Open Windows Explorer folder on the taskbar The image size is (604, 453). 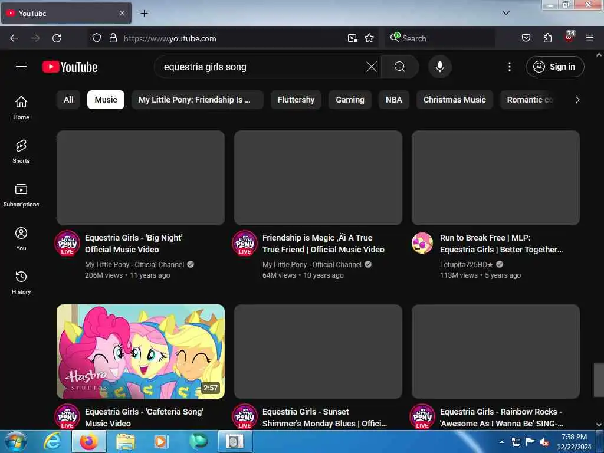(126, 442)
